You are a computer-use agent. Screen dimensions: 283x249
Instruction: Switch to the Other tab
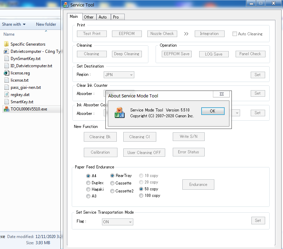pos(89,17)
